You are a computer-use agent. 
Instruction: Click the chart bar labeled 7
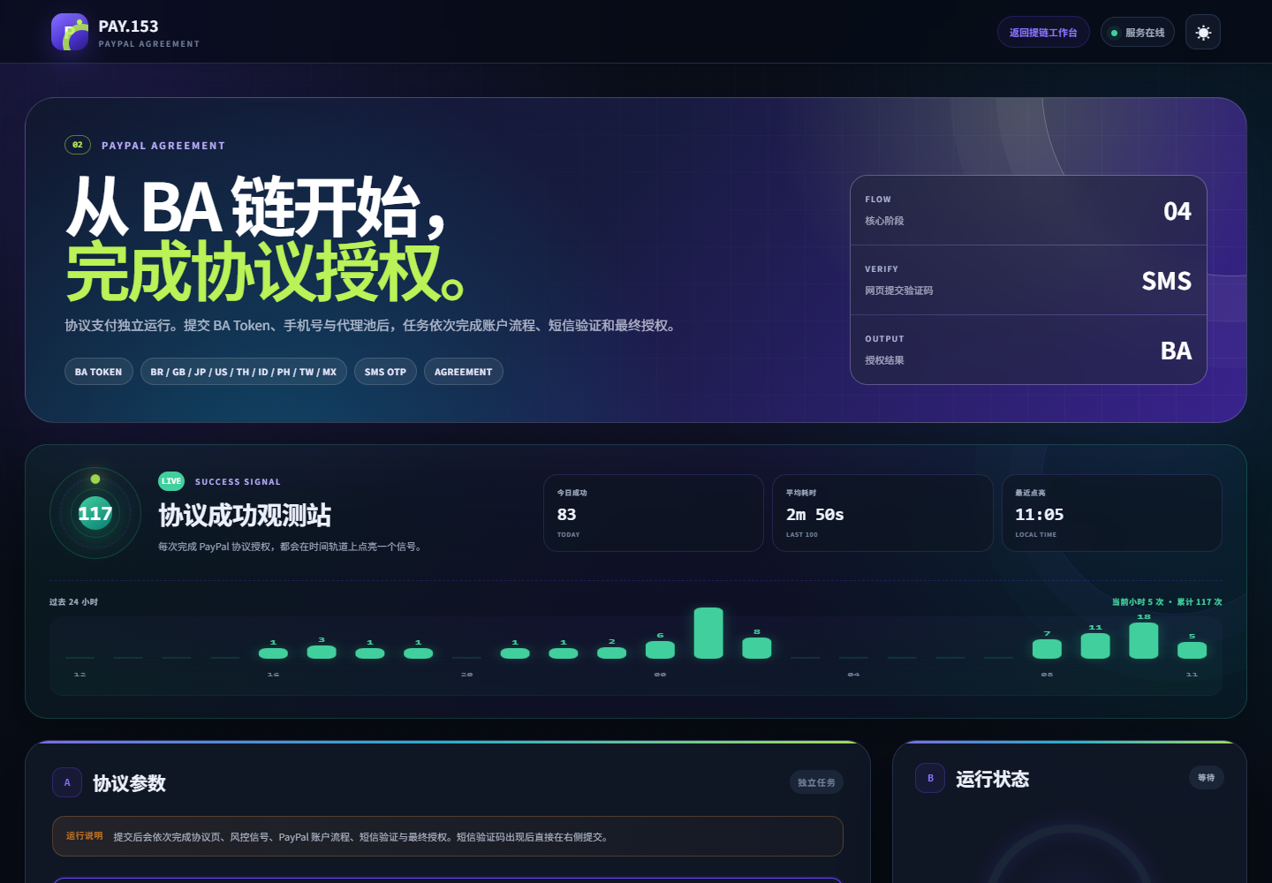tap(1047, 649)
